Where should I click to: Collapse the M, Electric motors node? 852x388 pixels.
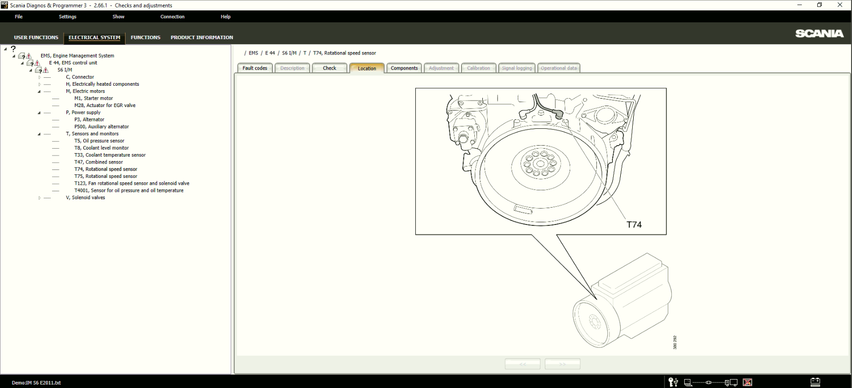(39, 91)
